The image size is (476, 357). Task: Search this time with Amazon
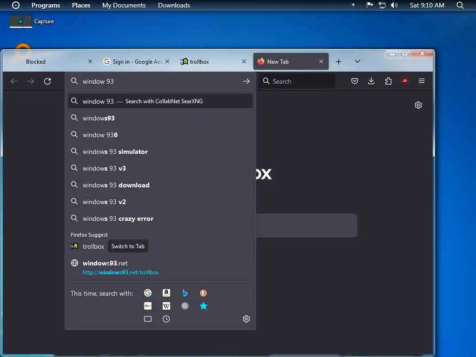(166, 293)
